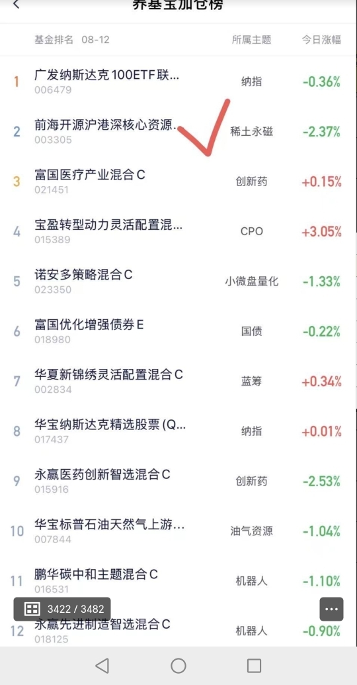Tap the 基金排名 08-12 header
This screenshot has width=357, height=685.
pyautogui.click(x=72, y=40)
